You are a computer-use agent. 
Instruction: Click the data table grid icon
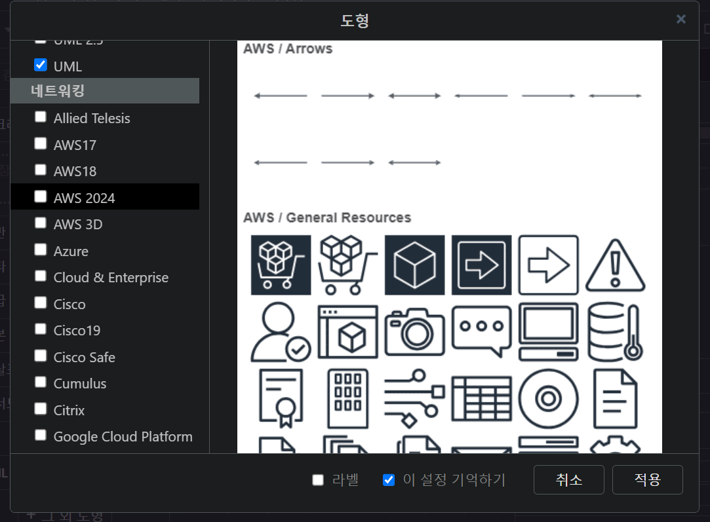481,398
